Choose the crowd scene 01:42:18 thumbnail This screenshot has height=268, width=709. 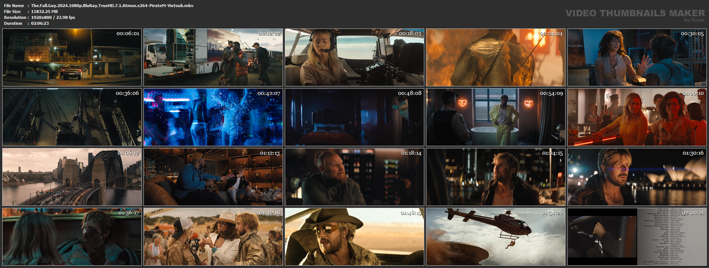click(x=213, y=237)
